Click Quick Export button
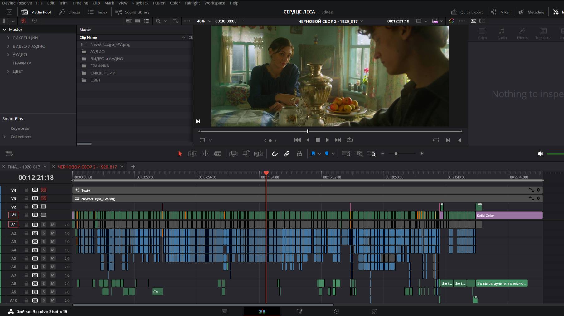 (467, 12)
